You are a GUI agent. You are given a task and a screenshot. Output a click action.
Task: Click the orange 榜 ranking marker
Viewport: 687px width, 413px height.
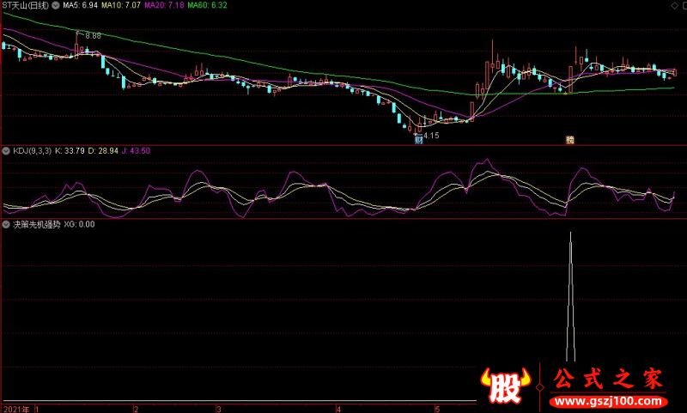click(570, 140)
